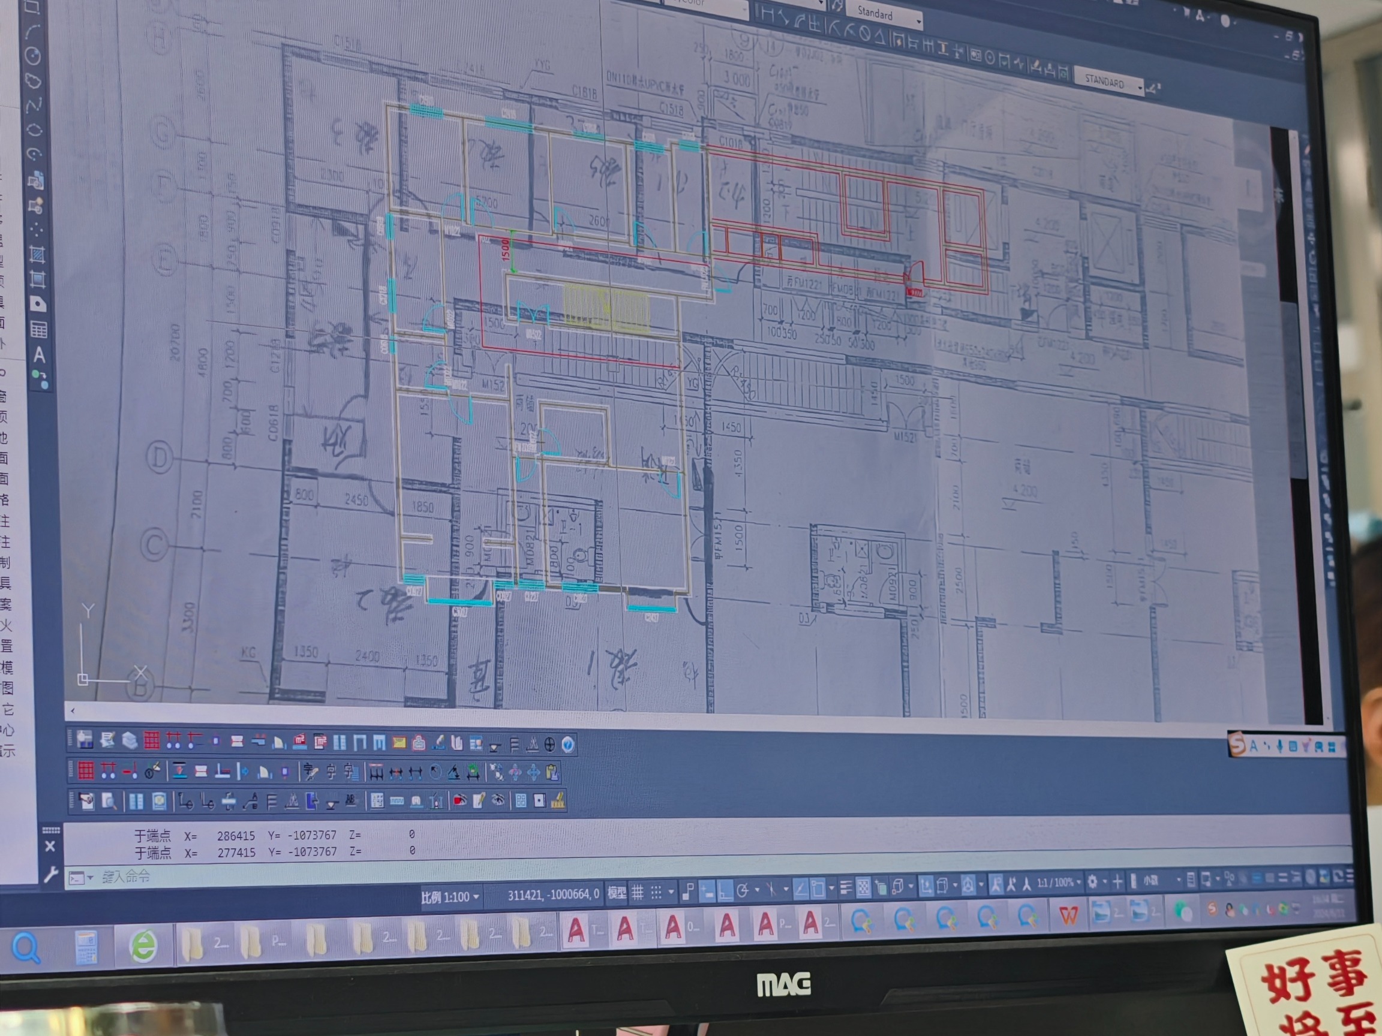Screen dimensions: 1382x1036
Task: Open the Standard text style dropdown
Action: pyautogui.click(x=884, y=15)
